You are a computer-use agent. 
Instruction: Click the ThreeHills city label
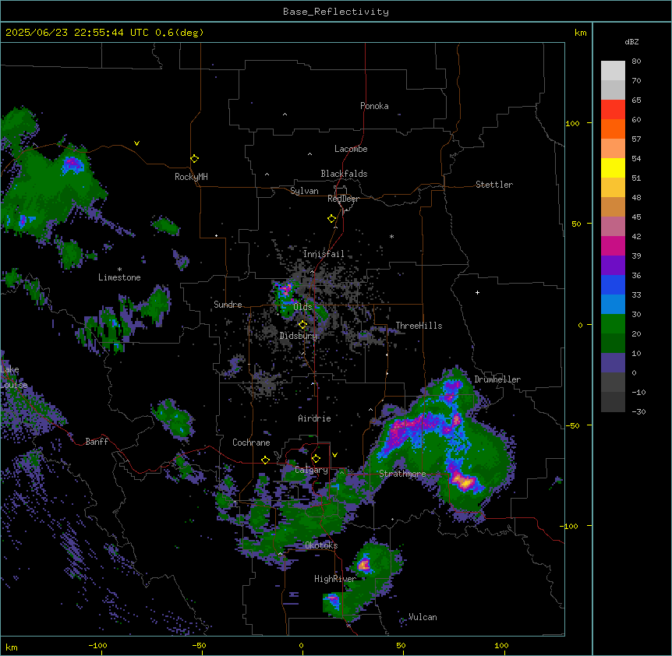click(419, 326)
